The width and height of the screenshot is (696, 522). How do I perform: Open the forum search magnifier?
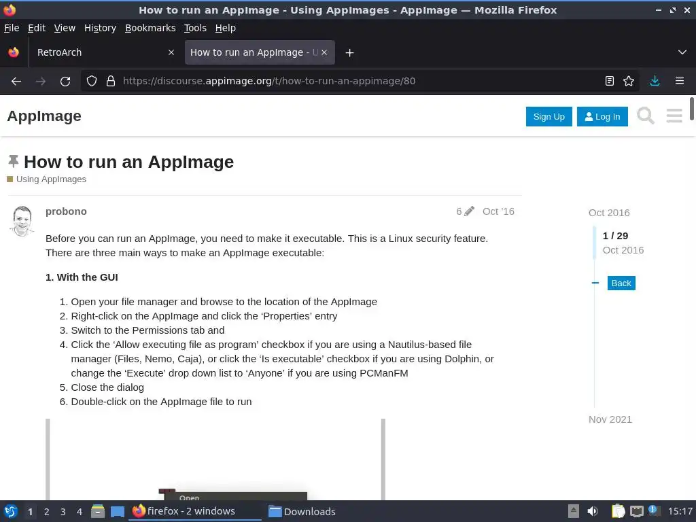pos(646,116)
